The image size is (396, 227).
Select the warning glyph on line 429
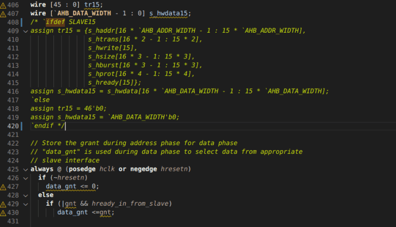pos(3,204)
